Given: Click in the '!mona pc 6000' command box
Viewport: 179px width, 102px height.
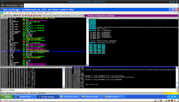Looking at the screenshot, I should click(x=88, y=90).
